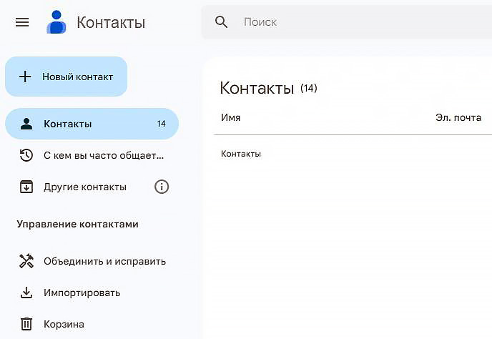Click the download arrow import icon
Screen dimensions: 492x339
coord(26,293)
